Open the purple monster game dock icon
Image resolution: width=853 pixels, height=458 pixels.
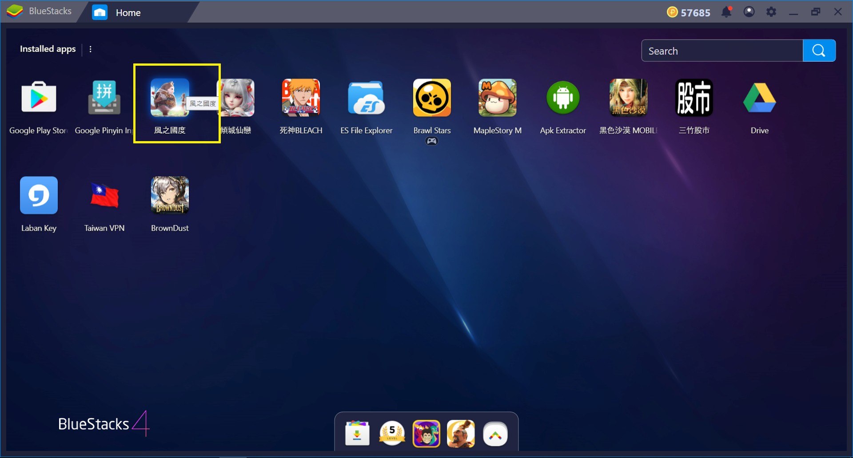coord(426,434)
